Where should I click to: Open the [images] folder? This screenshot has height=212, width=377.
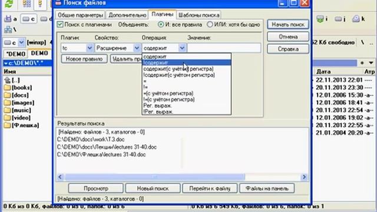click(19, 102)
